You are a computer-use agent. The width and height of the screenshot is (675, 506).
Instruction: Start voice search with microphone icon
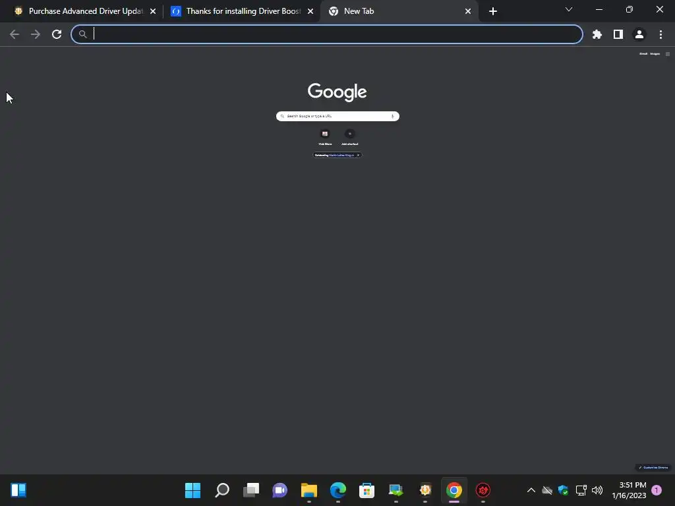(393, 116)
